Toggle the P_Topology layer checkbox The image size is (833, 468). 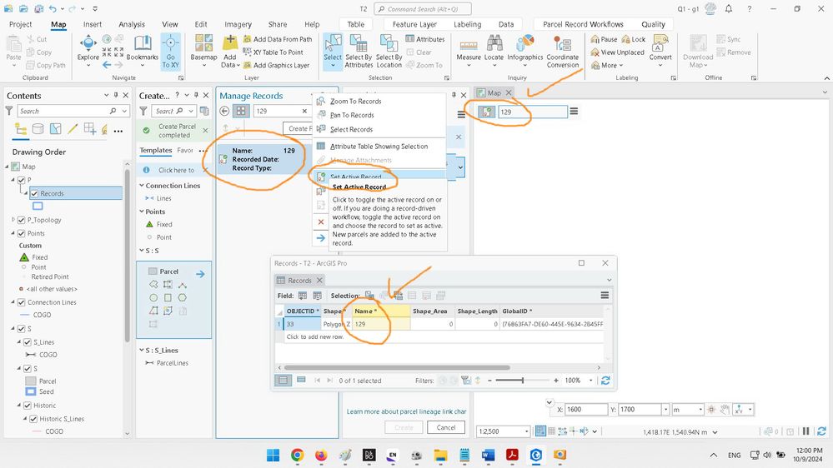click(x=21, y=220)
